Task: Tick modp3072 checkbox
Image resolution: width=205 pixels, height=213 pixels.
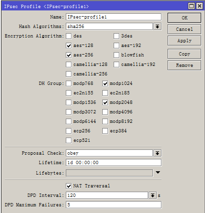Action: tap(69, 112)
